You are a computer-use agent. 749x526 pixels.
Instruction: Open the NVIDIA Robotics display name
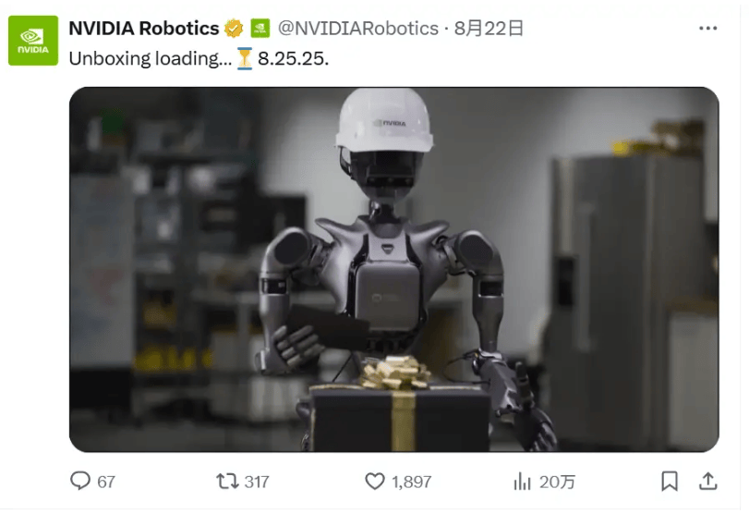pos(144,29)
